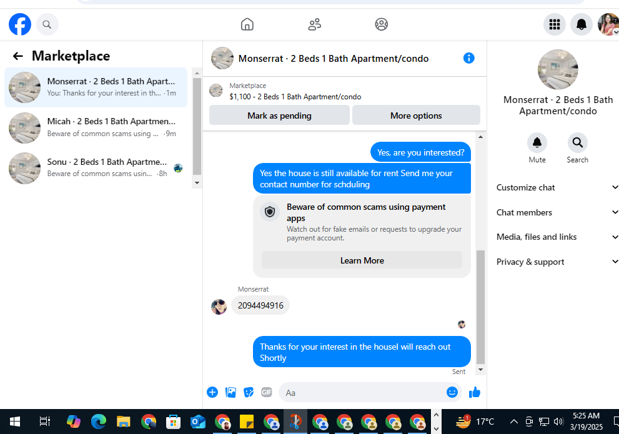Open Outlook from the taskbar
This screenshot has width=619, height=434.
click(198, 422)
